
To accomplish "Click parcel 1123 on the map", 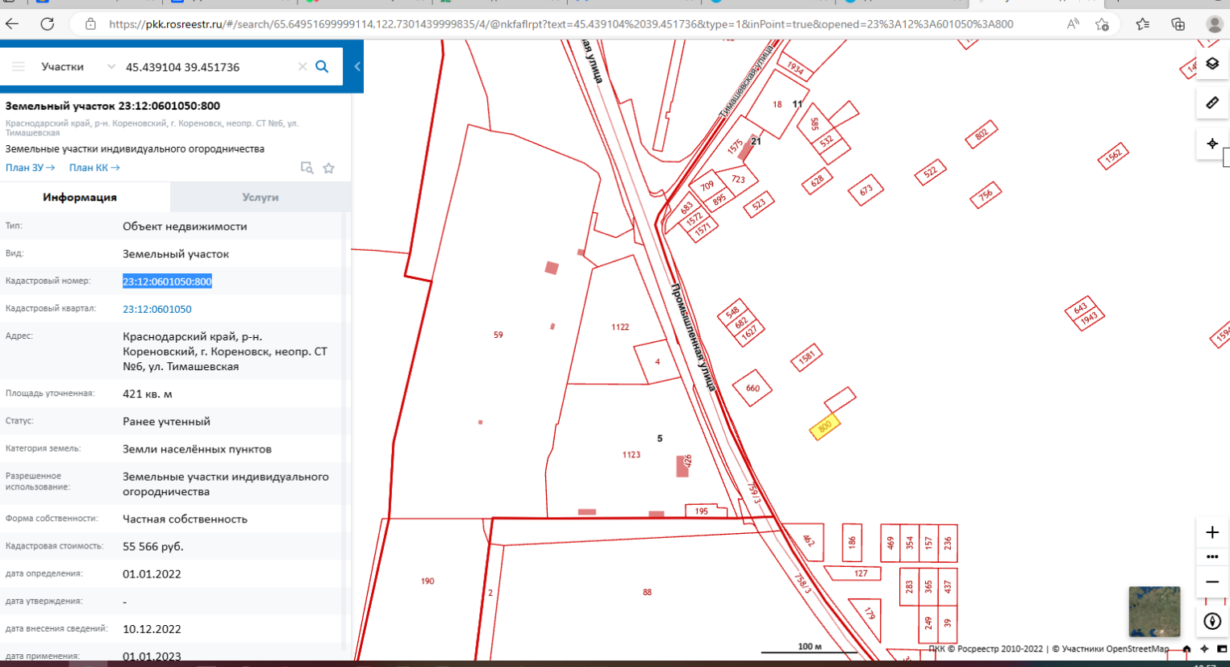I will [x=632, y=455].
